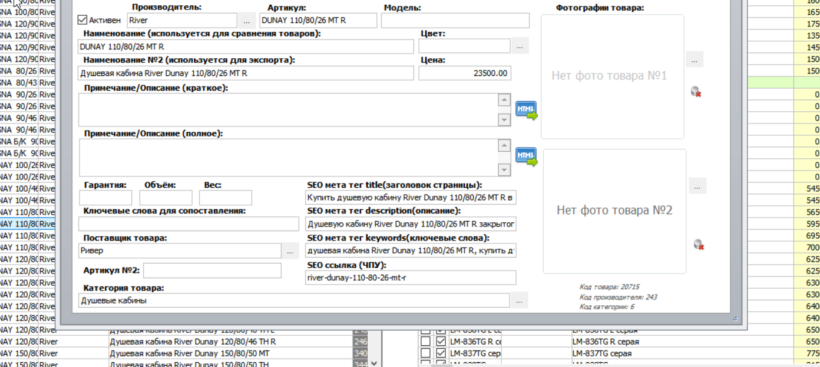Check the empty box in LM-837TG серая row
The width and height of the screenshot is (820, 367).
(425, 353)
